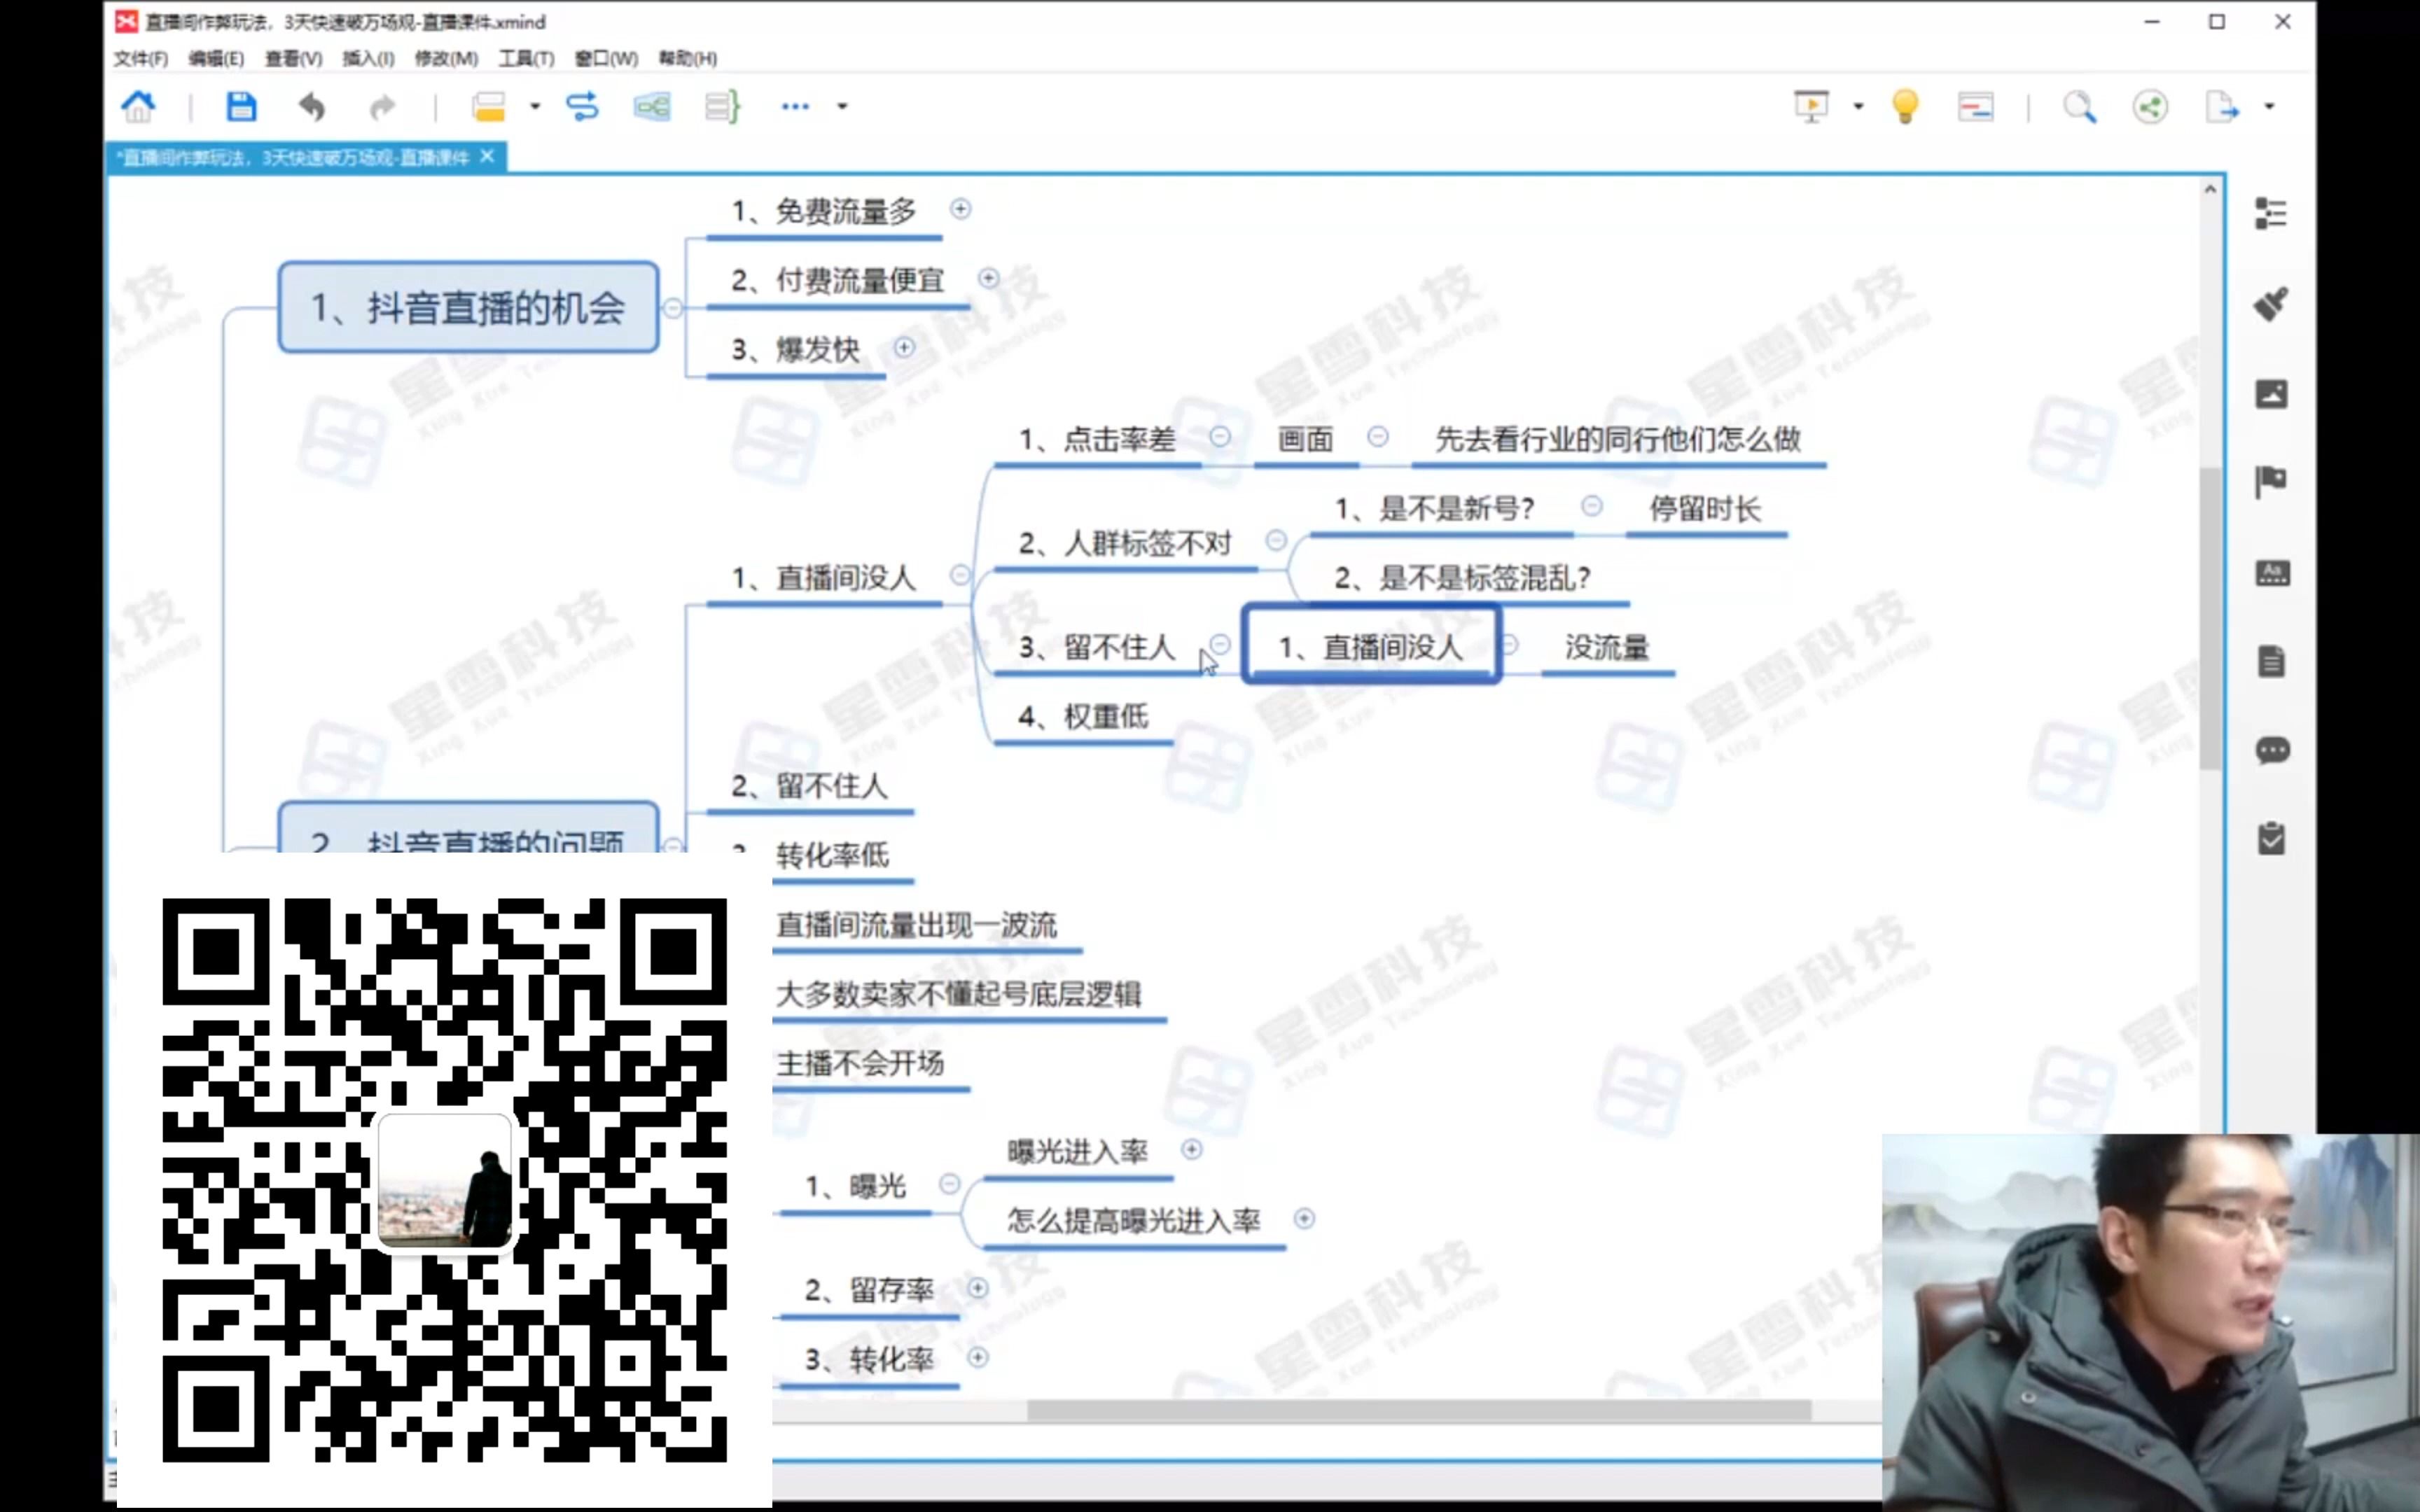This screenshot has height=1512, width=2420.
Task: Open the 窗口(W) menu
Action: (x=606, y=58)
